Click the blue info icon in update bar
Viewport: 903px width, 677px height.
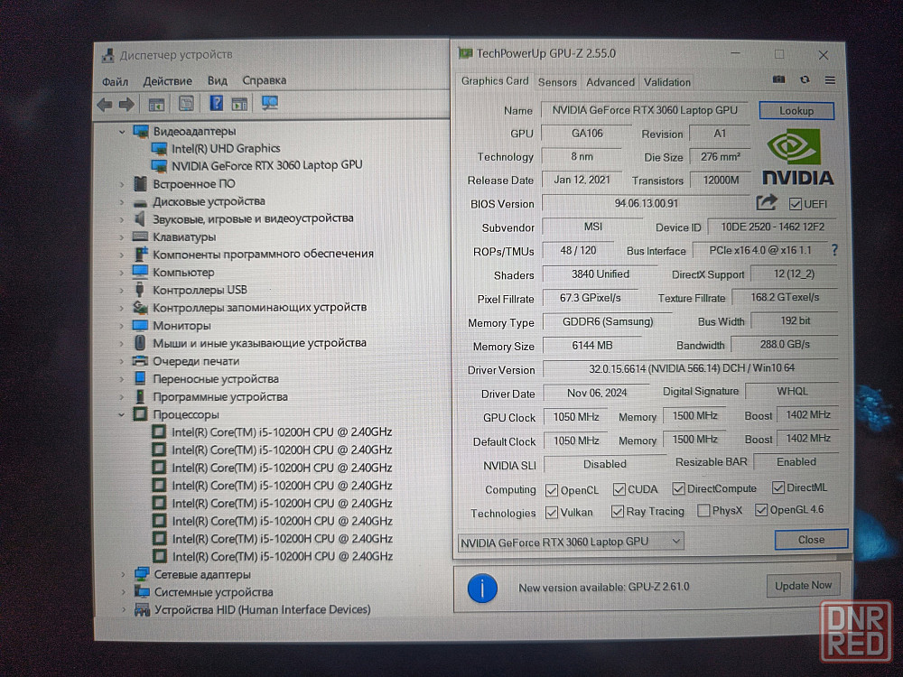point(482,588)
